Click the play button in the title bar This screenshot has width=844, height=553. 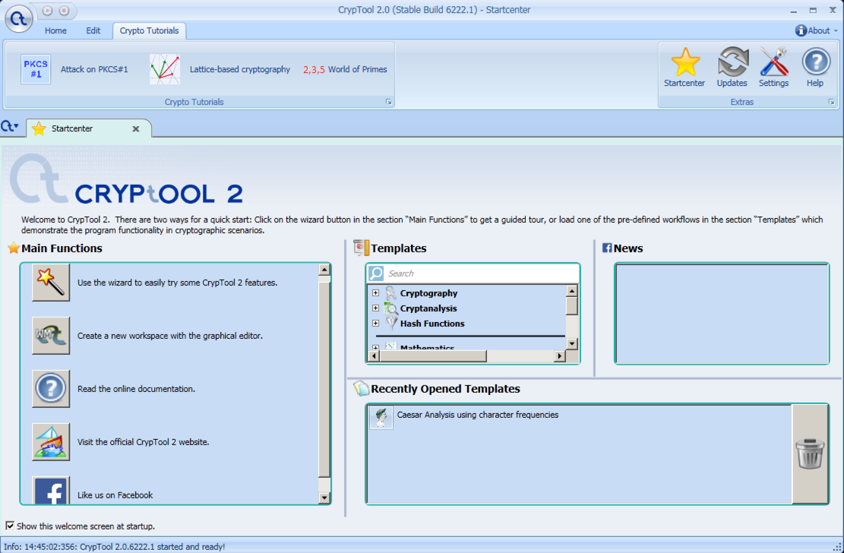tap(47, 10)
